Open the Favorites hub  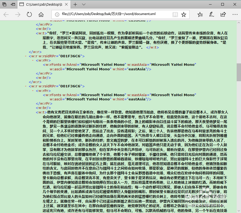[200, 14]
